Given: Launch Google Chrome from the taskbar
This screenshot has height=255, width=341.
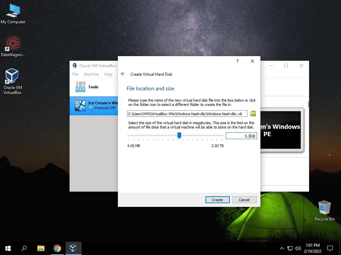Looking at the screenshot, I should [x=57, y=248].
